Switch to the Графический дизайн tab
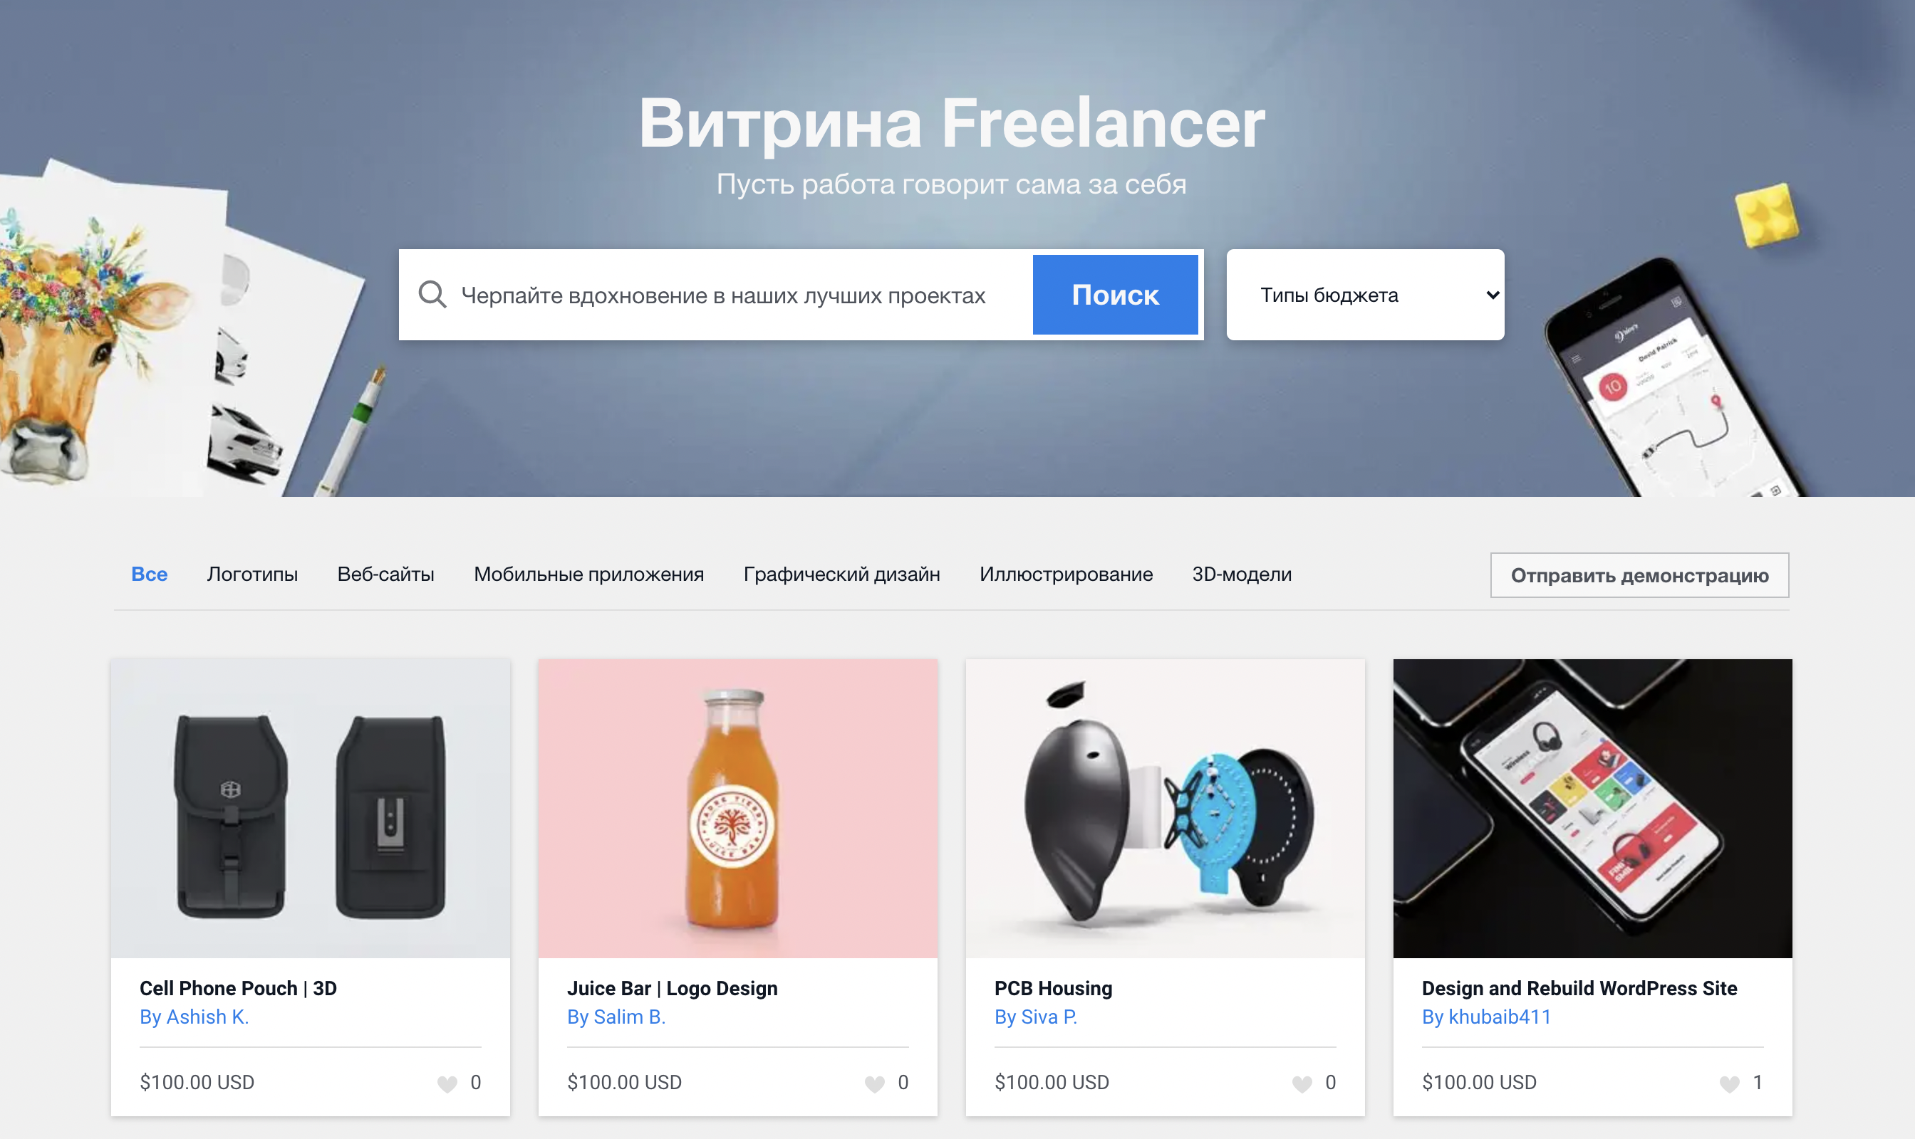This screenshot has width=1915, height=1139. [x=841, y=574]
